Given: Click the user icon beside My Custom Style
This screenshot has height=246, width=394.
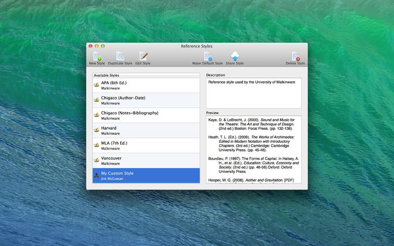Looking at the screenshot, I should click(x=97, y=176).
